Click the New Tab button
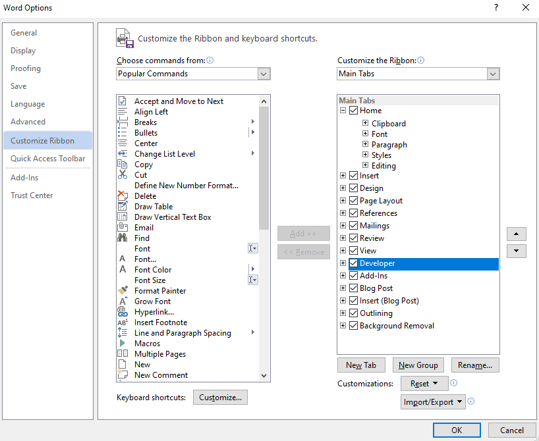Viewport: 539px width, 441px height. [x=361, y=365]
